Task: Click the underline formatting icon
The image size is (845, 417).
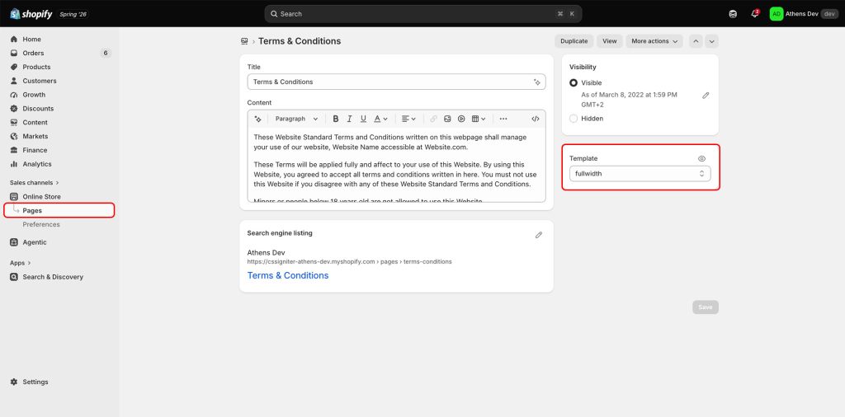Action: pyautogui.click(x=363, y=119)
